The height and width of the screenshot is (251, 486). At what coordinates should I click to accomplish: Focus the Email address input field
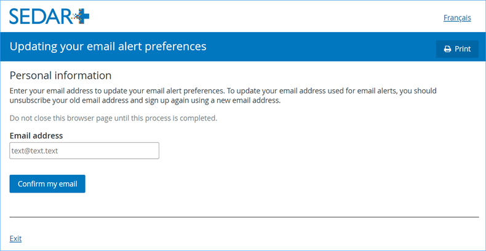(x=84, y=151)
